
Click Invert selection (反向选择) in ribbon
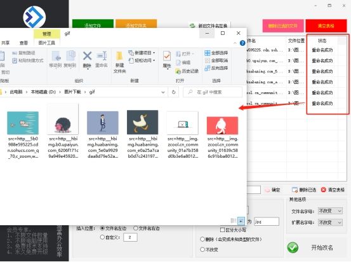point(216,68)
